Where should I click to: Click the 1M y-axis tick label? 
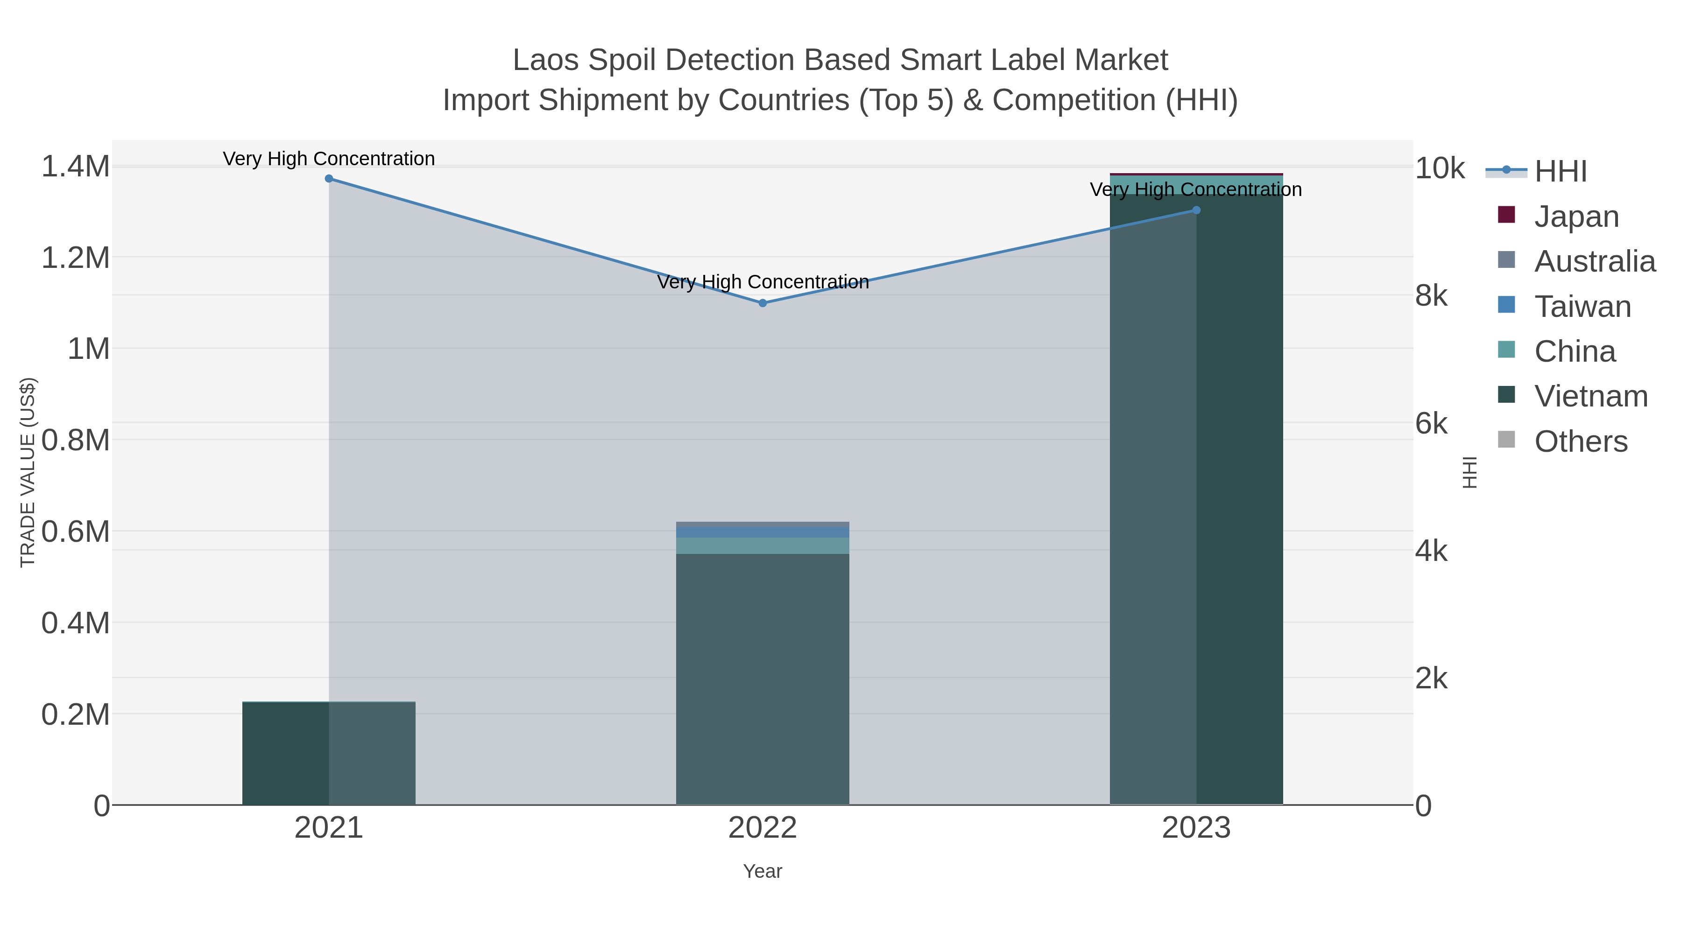(x=89, y=349)
